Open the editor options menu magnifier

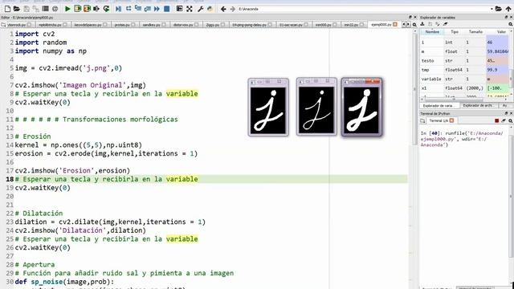pyautogui.click(x=414, y=25)
